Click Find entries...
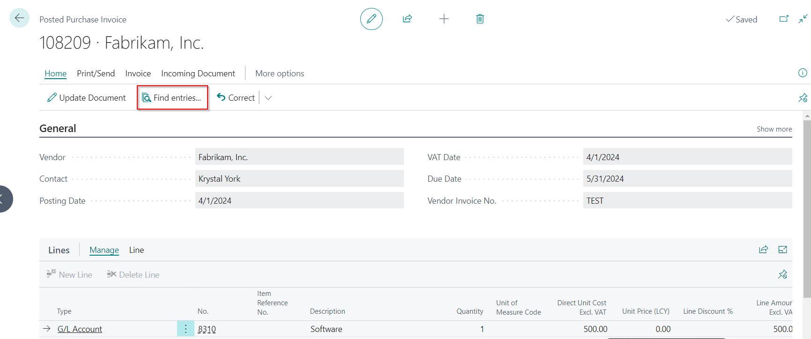Screen dimensions: 811x339 click(x=172, y=98)
